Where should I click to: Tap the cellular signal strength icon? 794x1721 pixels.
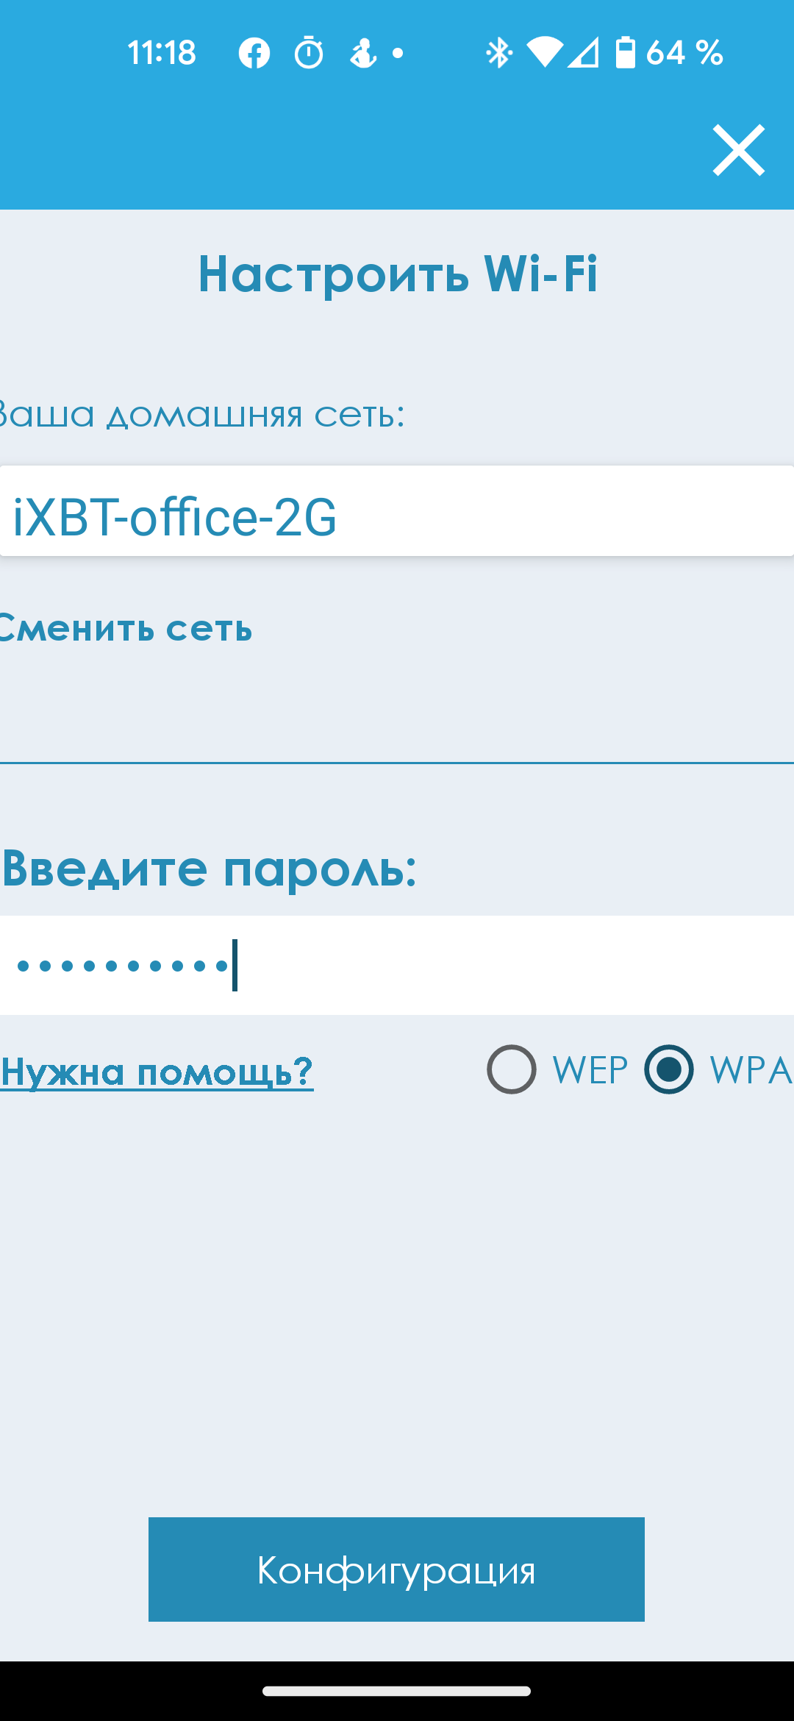(584, 53)
